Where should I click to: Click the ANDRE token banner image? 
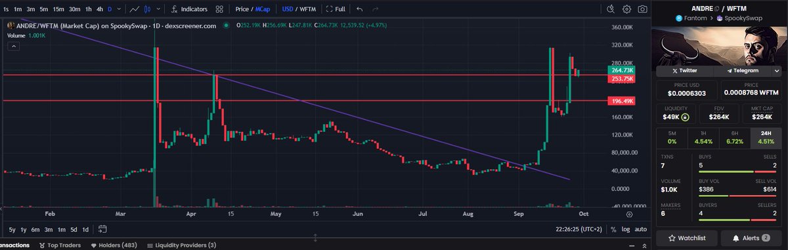(x=719, y=46)
